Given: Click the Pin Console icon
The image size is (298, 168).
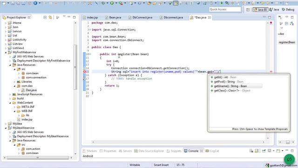Looking at the screenshot, I should pos(264,151).
